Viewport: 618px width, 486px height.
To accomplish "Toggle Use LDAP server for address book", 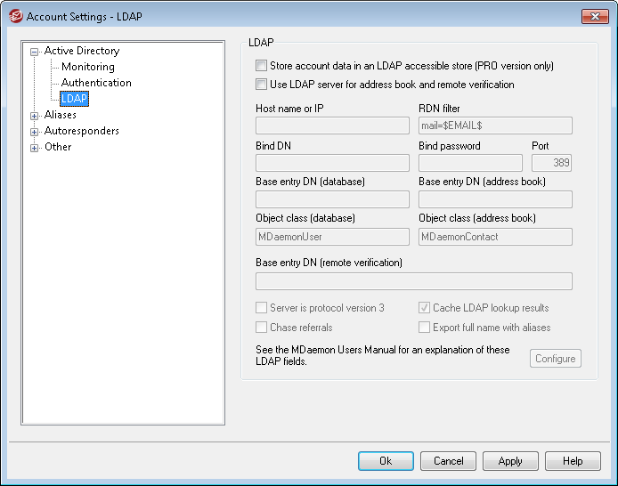I will point(261,85).
